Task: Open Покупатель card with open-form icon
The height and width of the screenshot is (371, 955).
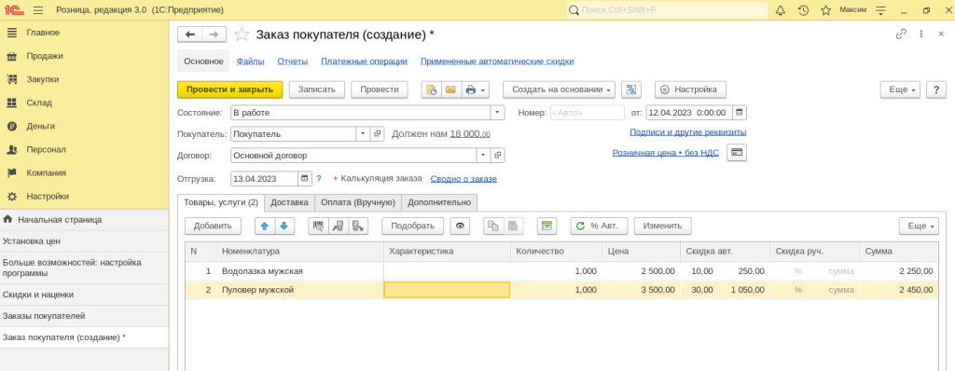Action: [x=377, y=134]
